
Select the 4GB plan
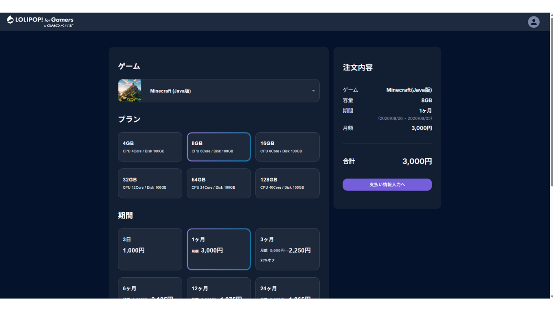pyautogui.click(x=150, y=147)
